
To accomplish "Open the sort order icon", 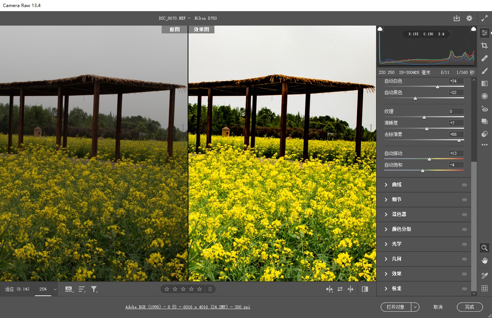I will 82,289.
